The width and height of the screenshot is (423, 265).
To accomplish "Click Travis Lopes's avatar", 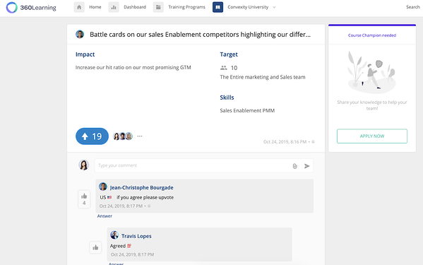I will pyautogui.click(x=114, y=235).
